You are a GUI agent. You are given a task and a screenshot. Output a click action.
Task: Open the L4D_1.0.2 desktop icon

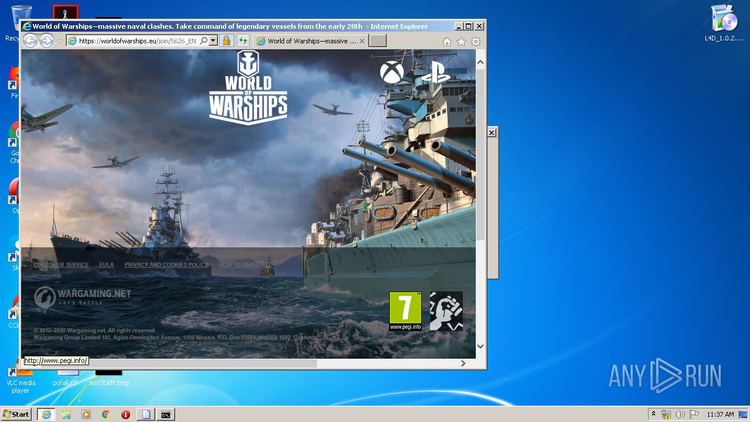point(724,23)
